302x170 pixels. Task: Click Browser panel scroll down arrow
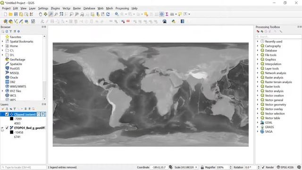[44, 99]
